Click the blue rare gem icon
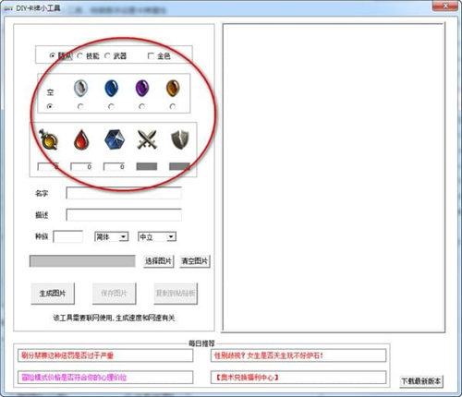Image resolution: width=462 pixels, height=397 pixels. click(x=112, y=88)
